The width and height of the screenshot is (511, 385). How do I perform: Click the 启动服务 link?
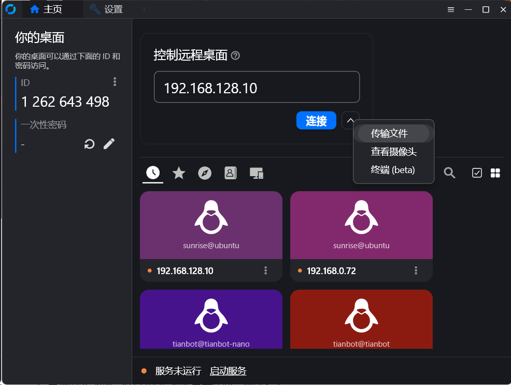(228, 371)
